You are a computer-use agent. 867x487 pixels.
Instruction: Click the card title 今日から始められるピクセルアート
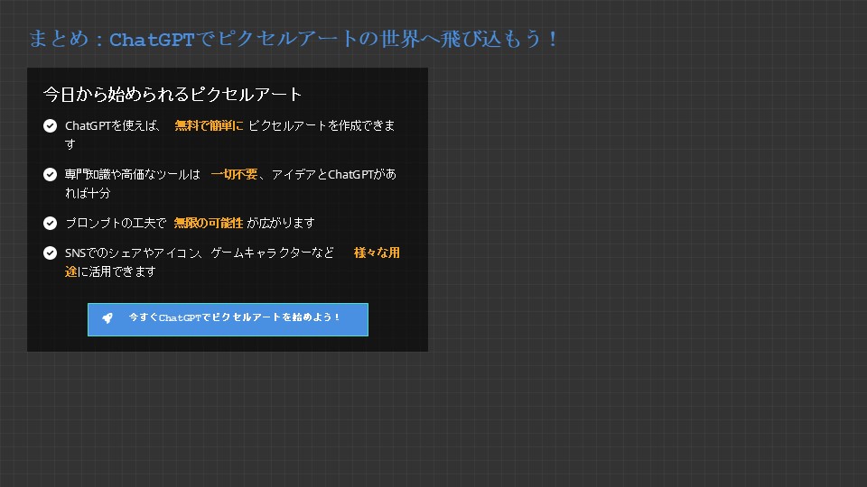click(172, 95)
